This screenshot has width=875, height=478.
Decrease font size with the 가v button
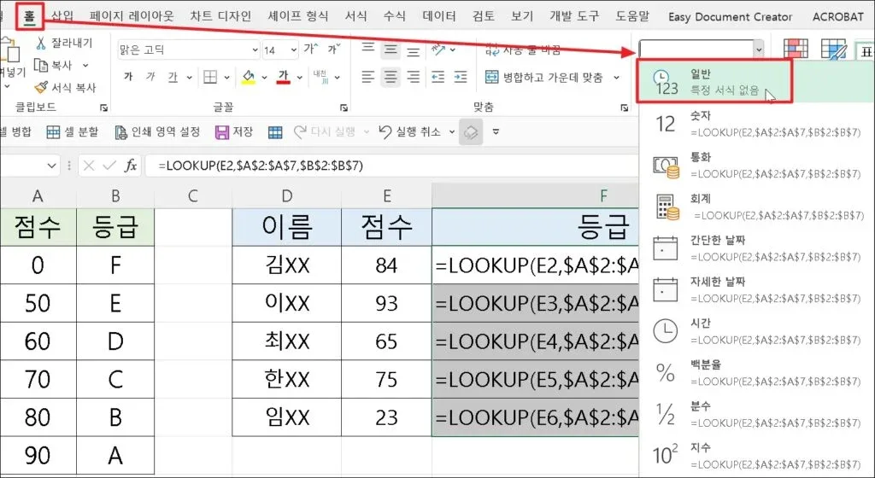tap(334, 49)
